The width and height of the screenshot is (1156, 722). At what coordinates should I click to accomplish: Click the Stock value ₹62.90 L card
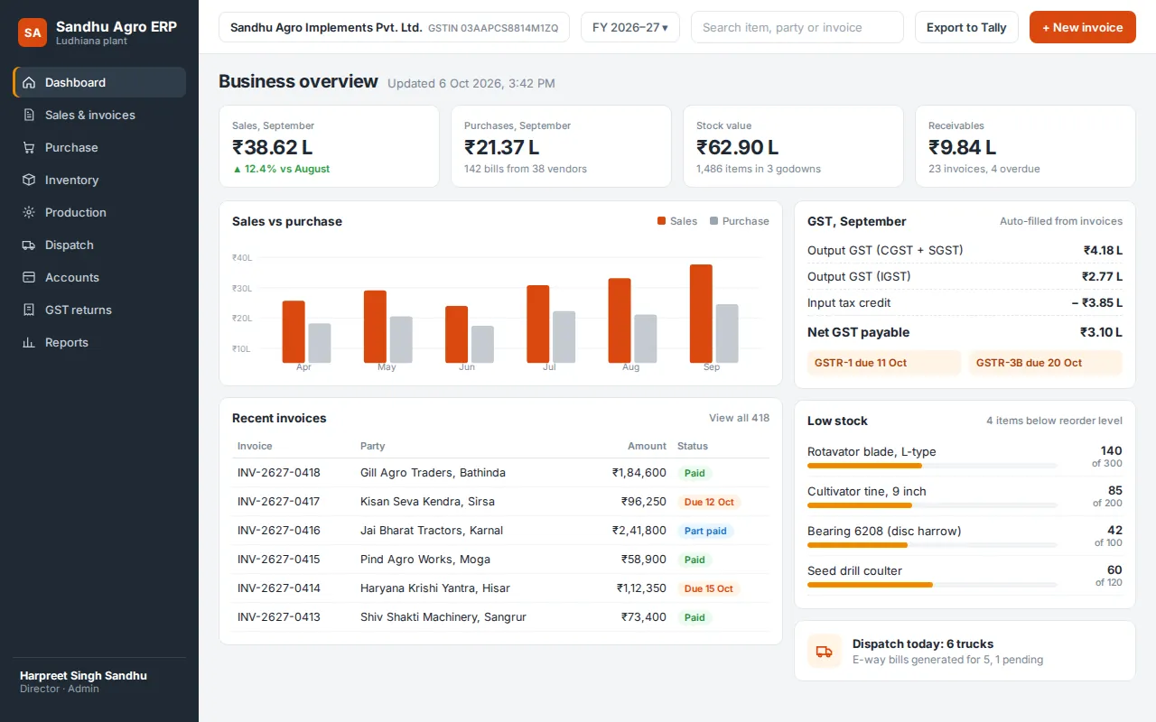(793, 146)
